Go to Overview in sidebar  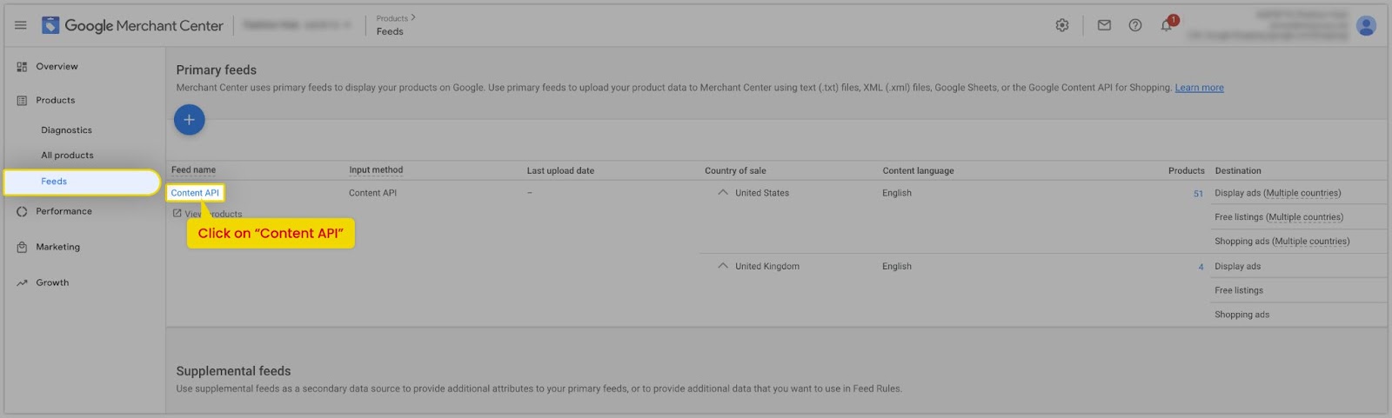coord(57,67)
